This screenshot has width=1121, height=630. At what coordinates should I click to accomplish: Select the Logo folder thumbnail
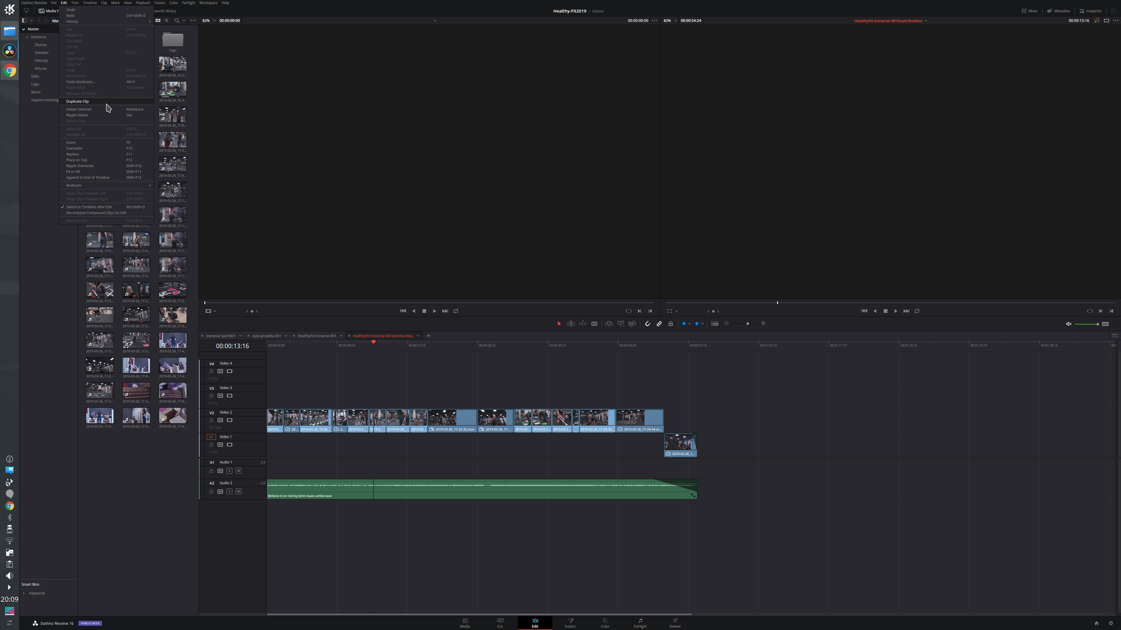click(173, 40)
